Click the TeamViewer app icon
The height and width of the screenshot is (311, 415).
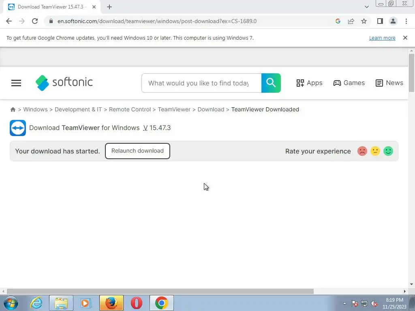pyautogui.click(x=18, y=128)
